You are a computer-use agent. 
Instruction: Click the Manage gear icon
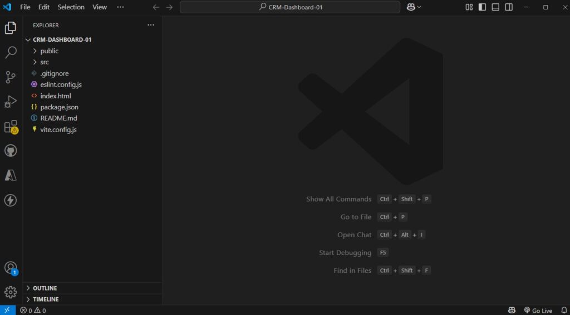[x=11, y=292]
